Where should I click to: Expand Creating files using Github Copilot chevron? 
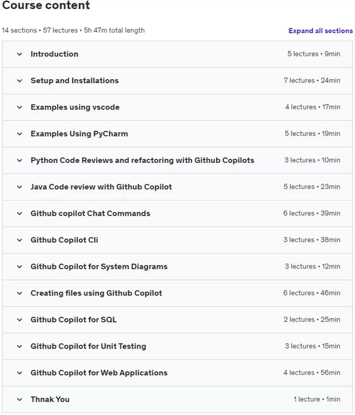click(x=20, y=293)
